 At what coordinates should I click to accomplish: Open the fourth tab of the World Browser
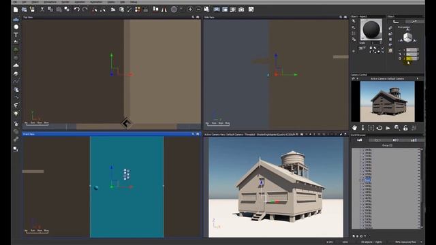point(414,140)
